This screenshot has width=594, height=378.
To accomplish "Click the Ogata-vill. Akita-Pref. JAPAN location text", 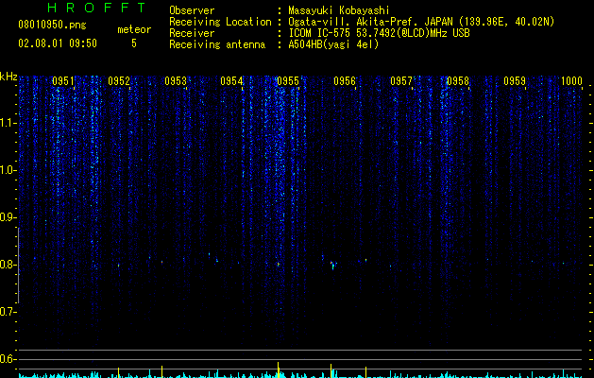I will coord(421,22).
